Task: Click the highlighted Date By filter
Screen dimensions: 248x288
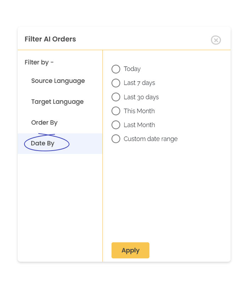Action: [60, 143]
